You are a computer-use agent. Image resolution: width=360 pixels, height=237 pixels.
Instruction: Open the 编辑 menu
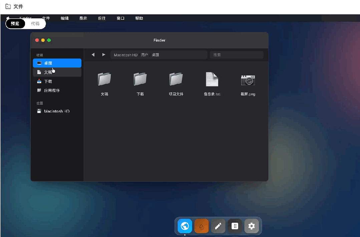[65, 18]
